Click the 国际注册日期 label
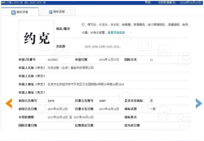The width and height of the screenshot is (204, 141). click(28, 125)
